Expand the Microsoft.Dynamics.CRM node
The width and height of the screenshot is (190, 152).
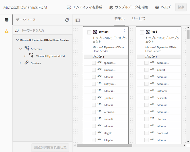click(25, 56)
